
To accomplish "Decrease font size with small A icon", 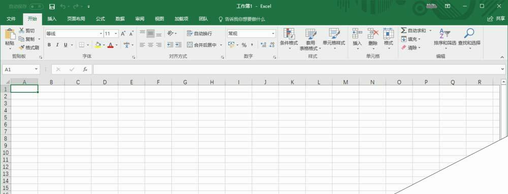I will (x=131, y=33).
